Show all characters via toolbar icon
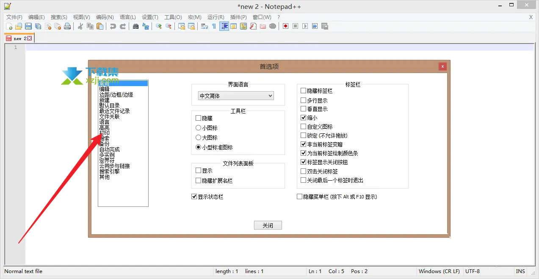This screenshot has height=279, width=539. click(214, 26)
